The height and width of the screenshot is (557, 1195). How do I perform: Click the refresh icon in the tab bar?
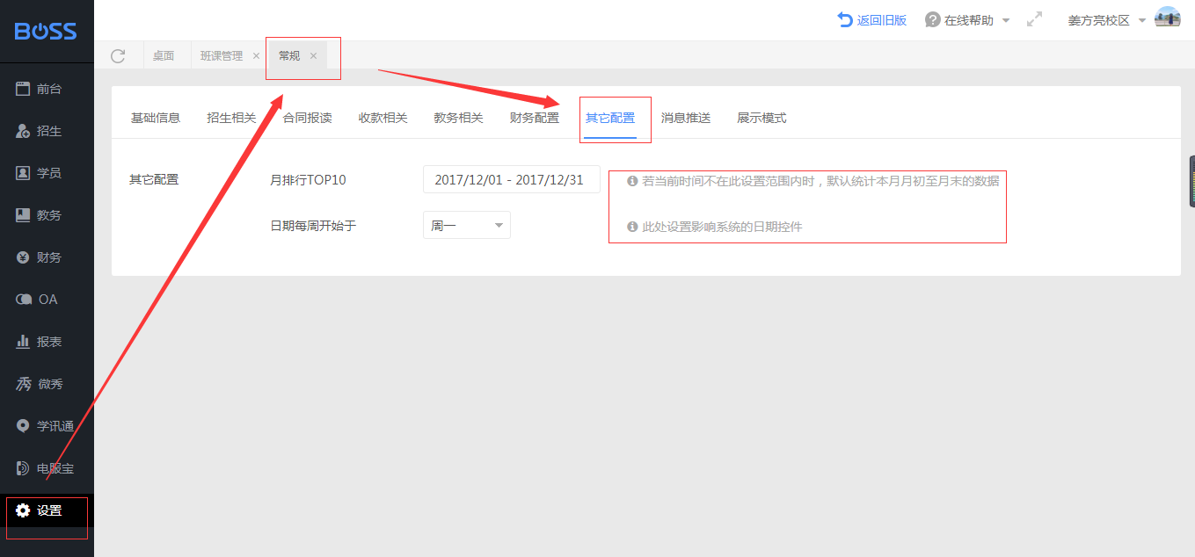tap(118, 55)
